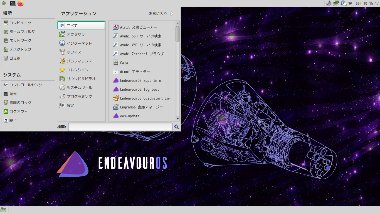Click application list scrollbar thumb
Screen dimensions: 380x213
[x=177, y=34]
